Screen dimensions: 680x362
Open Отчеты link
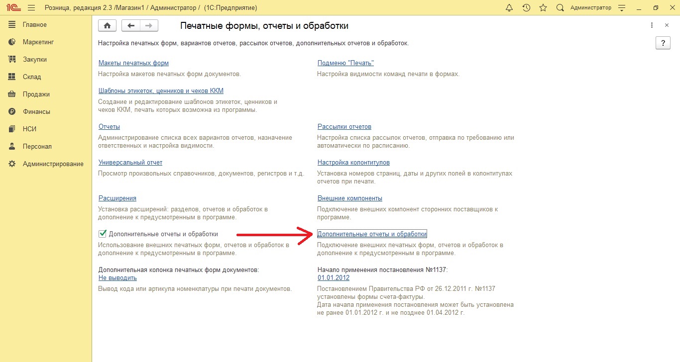tap(109, 127)
